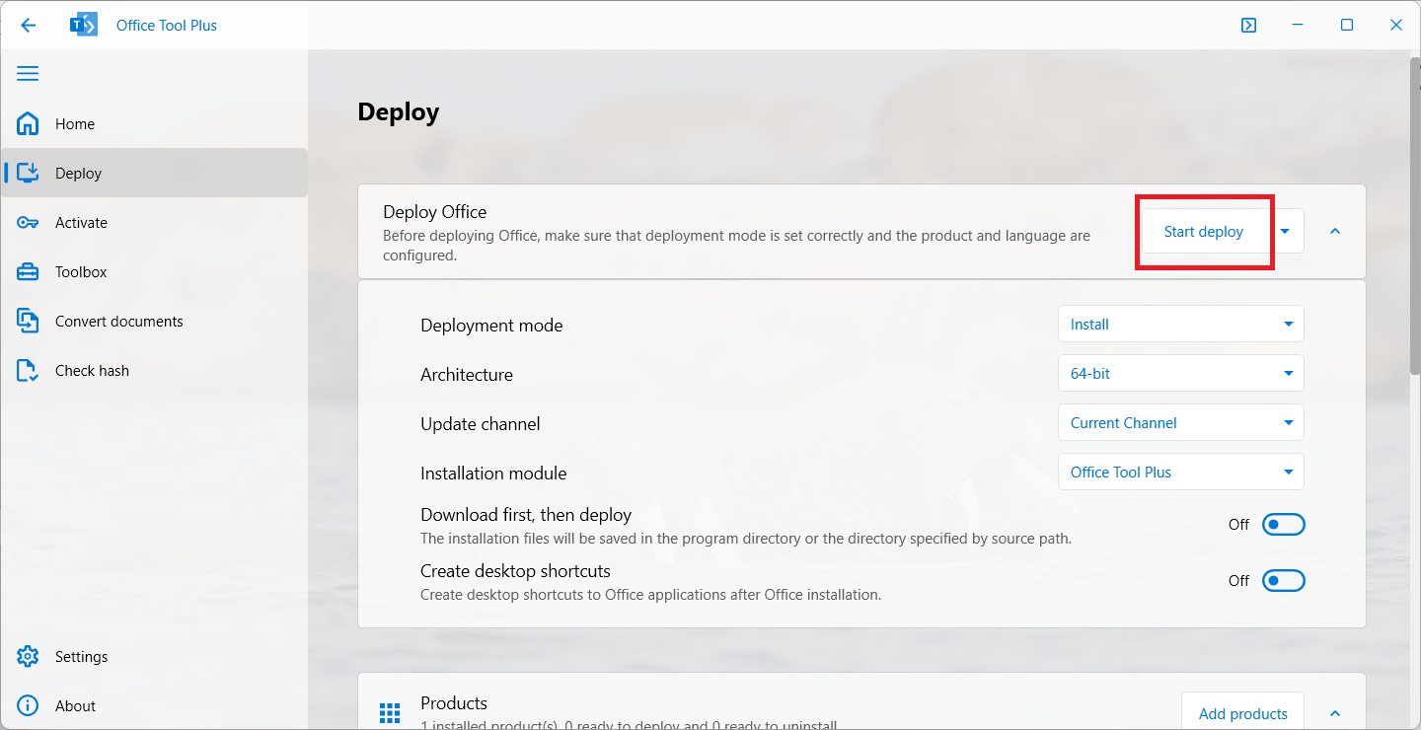Collapse the Deploy Office section chevron
The height and width of the screenshot is (730, 1421).
pos(1335,232)
